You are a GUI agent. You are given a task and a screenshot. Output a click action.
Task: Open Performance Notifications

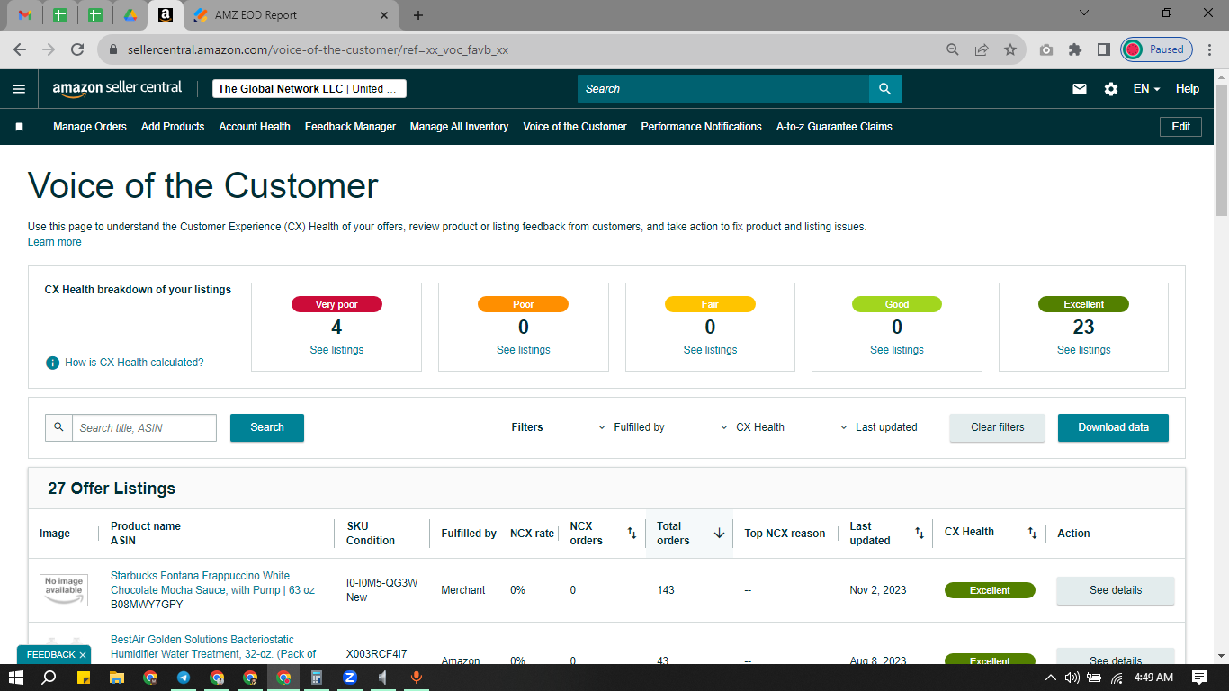point(702,127)
